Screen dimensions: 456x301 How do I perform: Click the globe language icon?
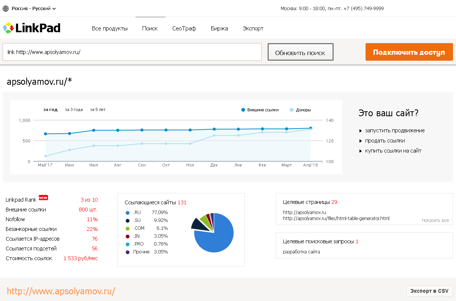tap(6, 8)
